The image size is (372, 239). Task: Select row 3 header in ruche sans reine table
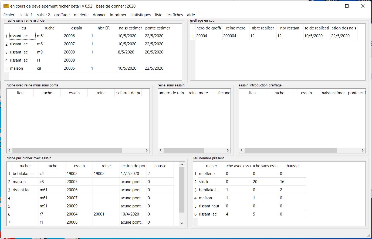[x=6, y=52]
